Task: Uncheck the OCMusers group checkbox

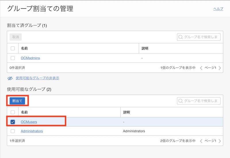Action: (13, 122)
